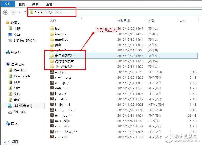The image size is (202, 145).
Task: Sort by 名称 column header
Action: [53, 21]
